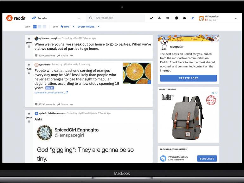Click the search magnifier icon
This screenshot has width=244, height=183.
click(91, 18)
